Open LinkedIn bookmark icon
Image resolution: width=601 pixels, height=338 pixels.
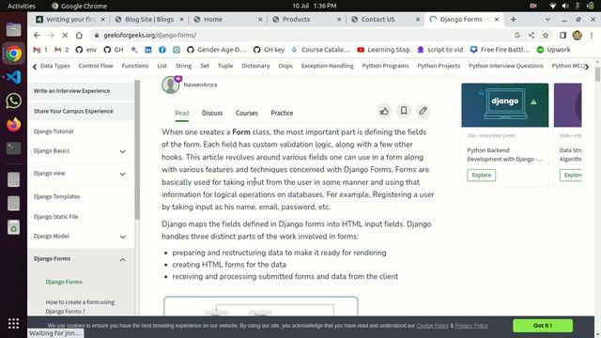148,50
